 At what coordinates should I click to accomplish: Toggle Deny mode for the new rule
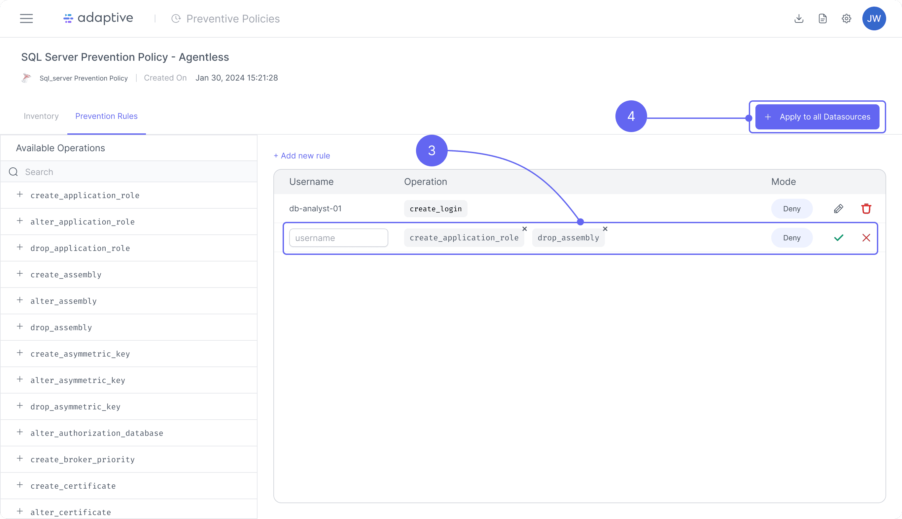[791, 238]
